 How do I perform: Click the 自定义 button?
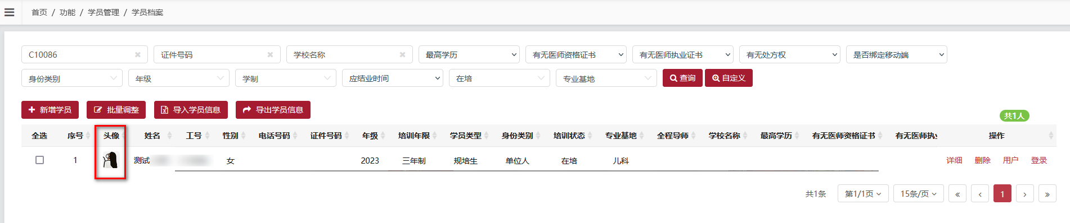click(x=729, y=78)
